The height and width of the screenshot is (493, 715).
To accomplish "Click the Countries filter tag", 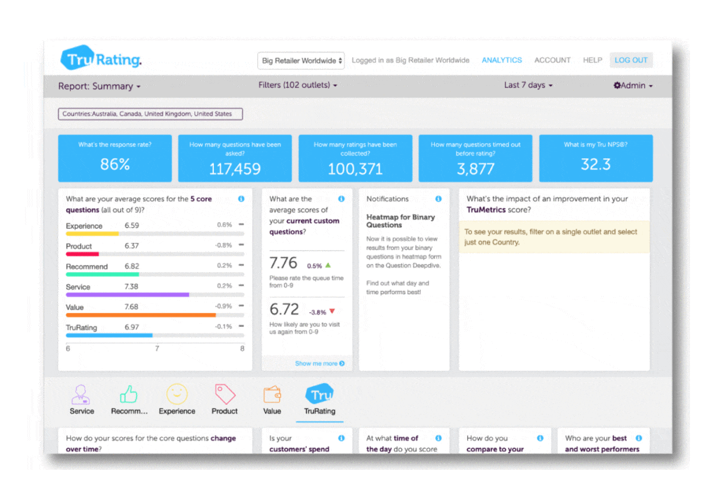I will [150, 114].
